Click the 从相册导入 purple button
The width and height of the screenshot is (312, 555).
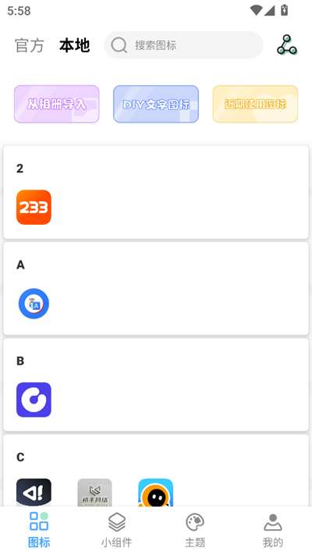point(57,104)
